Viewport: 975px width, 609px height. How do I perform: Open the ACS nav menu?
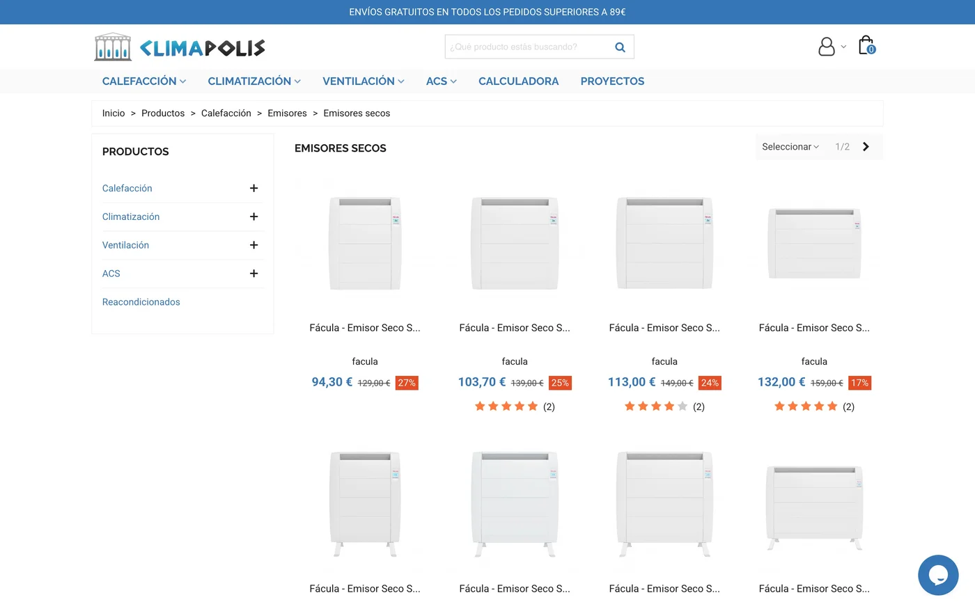click(x=442, y=81)
